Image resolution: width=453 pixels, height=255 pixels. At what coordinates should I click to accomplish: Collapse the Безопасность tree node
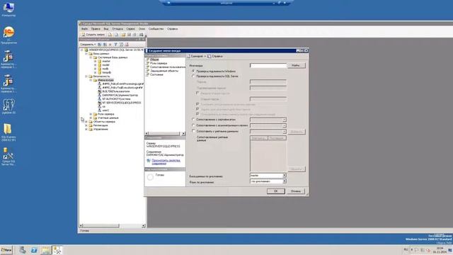pyautogui.click(x=86, y=76)
